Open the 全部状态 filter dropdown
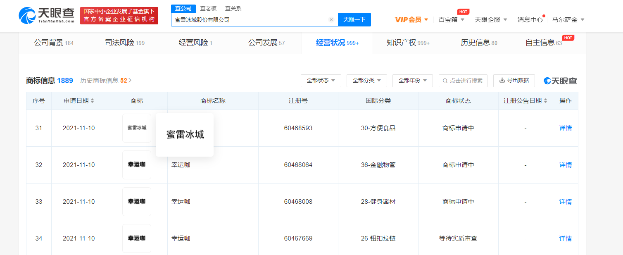 [x=321, y=81]
